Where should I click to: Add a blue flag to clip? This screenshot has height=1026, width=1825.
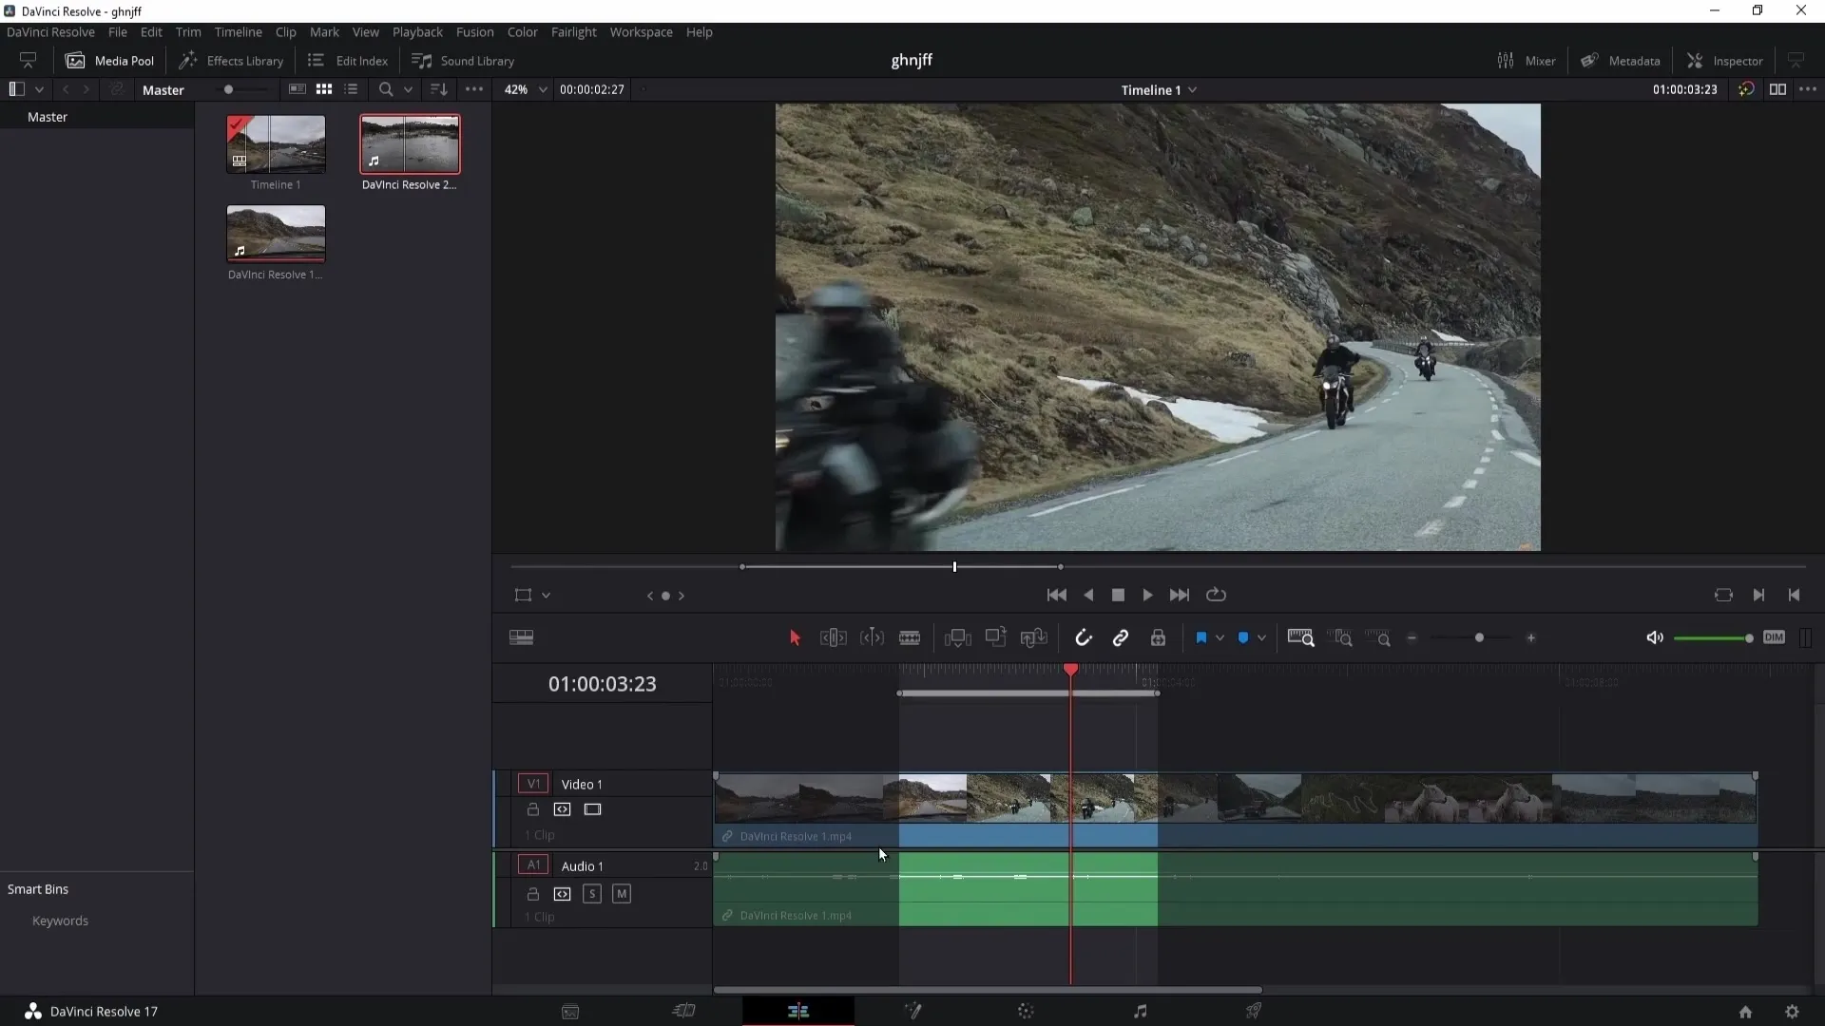(1201, 637)
